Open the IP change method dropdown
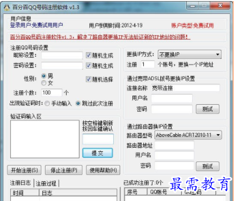Screen dimensions: 235x201 189,55
